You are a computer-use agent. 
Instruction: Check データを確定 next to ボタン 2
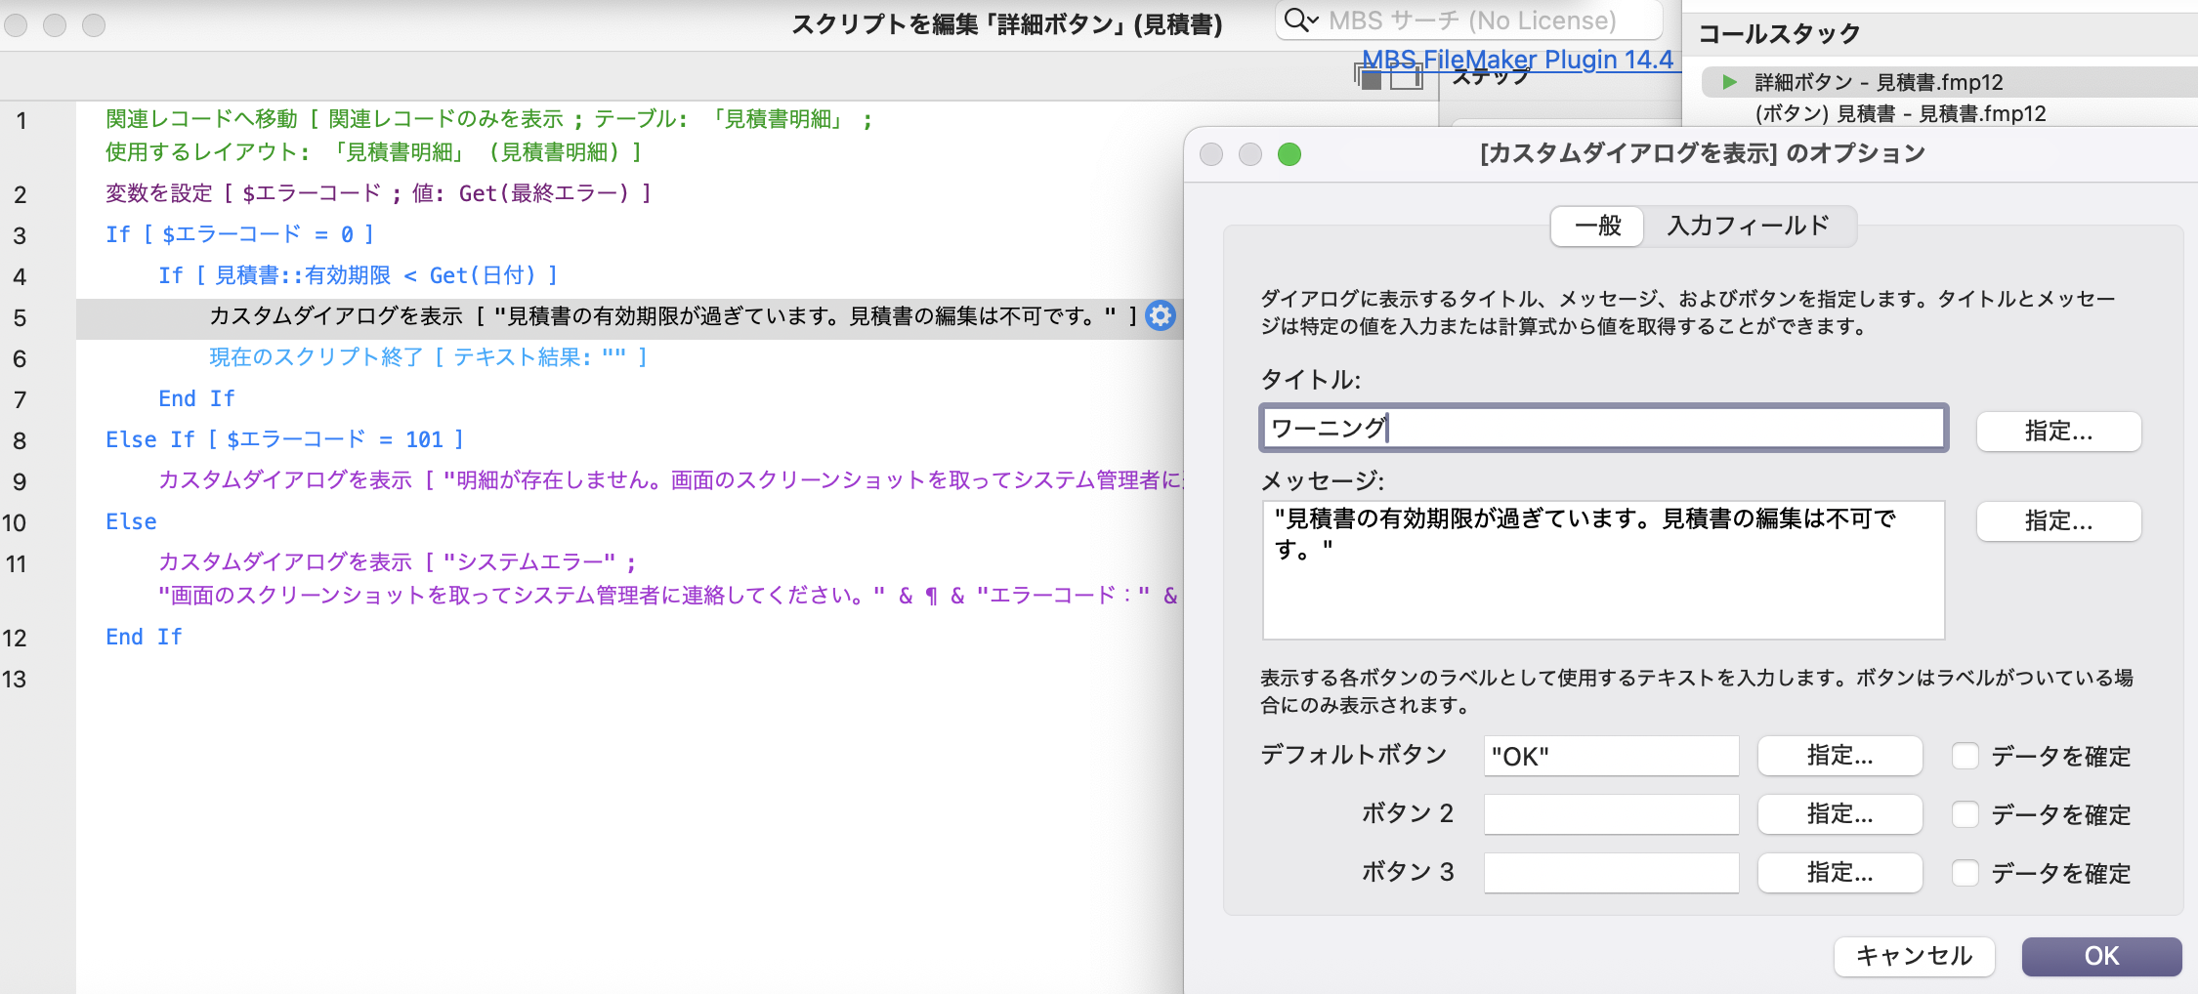point(1965,815)
